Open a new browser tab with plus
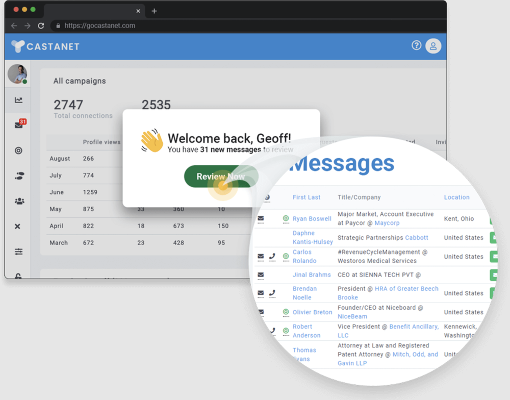 [154, 11]
